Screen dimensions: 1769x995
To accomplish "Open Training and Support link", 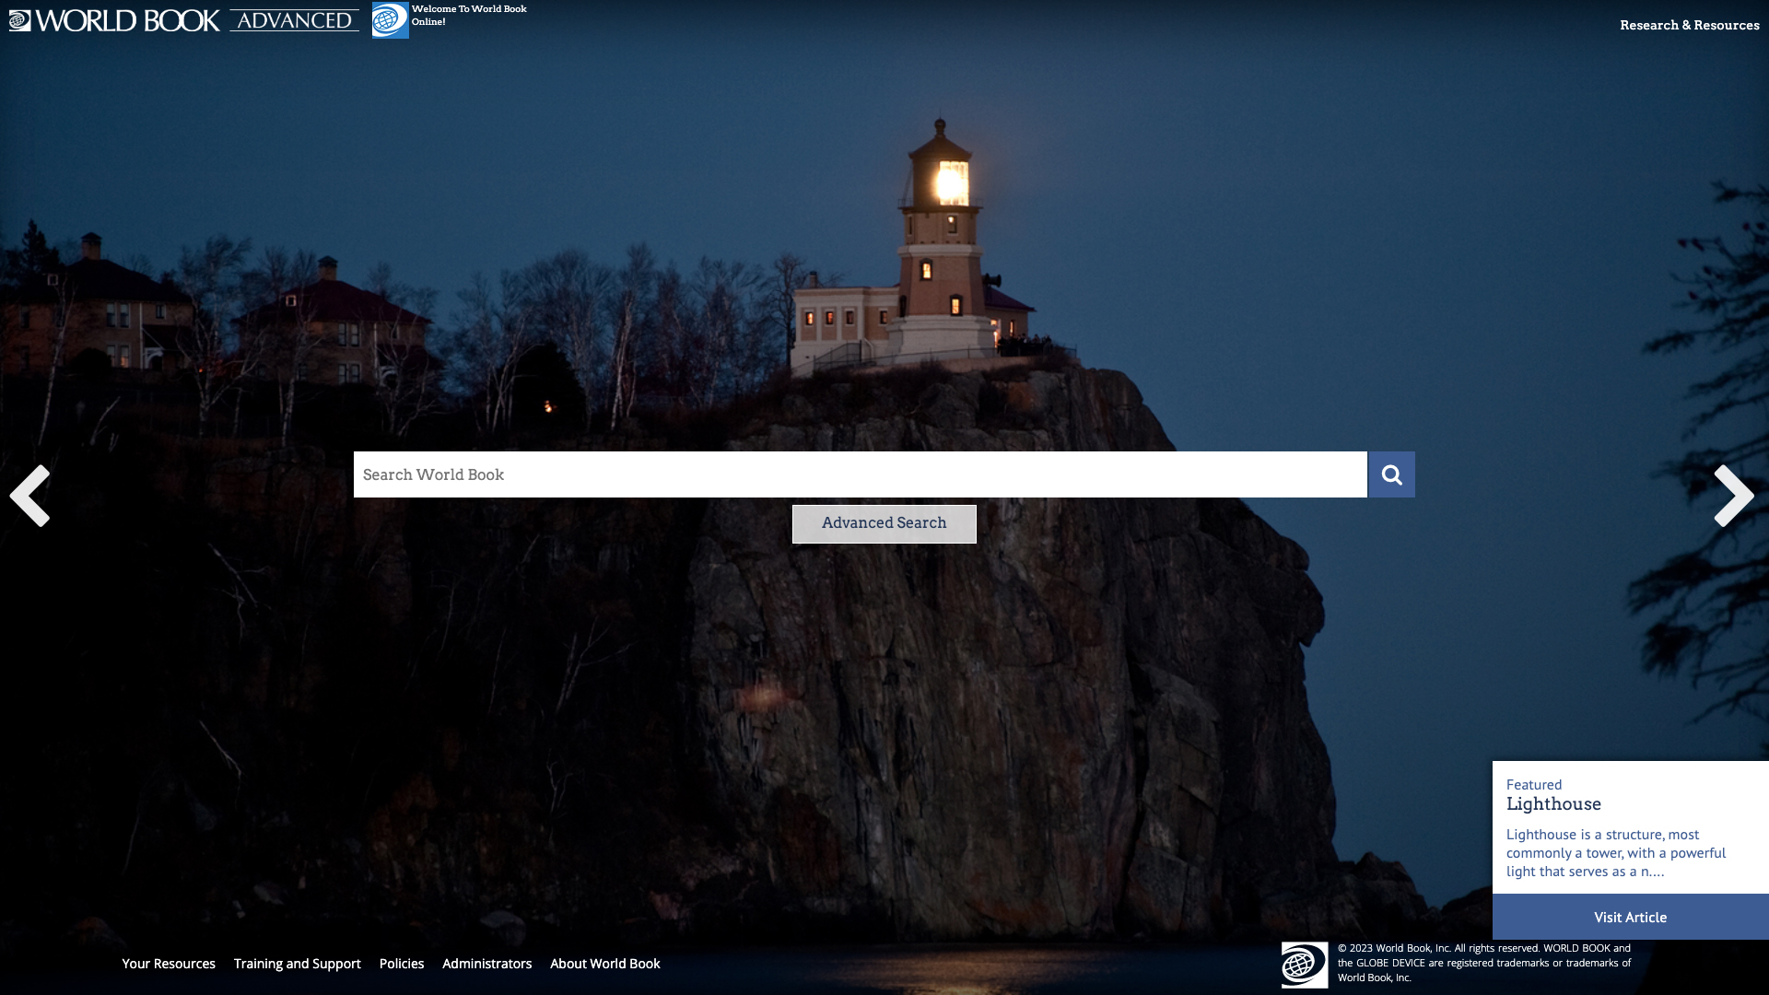I will [297, 964].
